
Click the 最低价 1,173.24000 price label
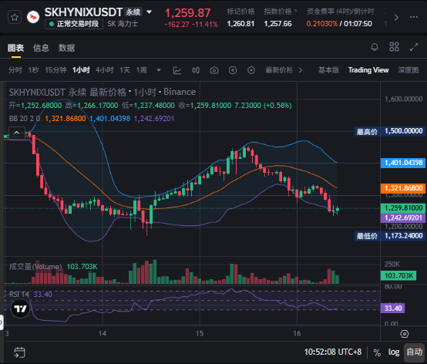389,236
